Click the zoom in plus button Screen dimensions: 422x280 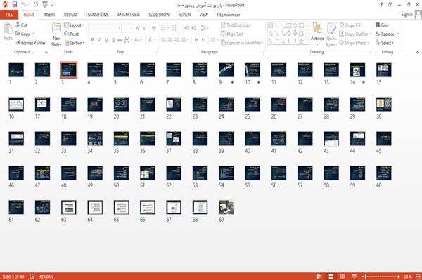[x=398, y=276]
